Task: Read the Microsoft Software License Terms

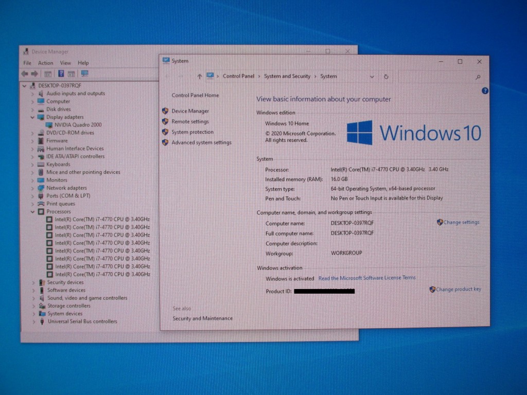Action: tap(366, 278)
